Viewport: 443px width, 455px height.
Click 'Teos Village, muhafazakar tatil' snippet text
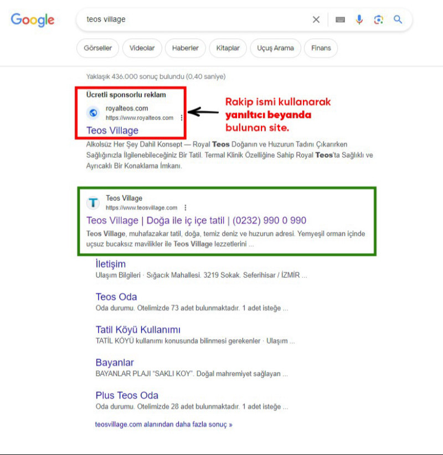(225, 239)
